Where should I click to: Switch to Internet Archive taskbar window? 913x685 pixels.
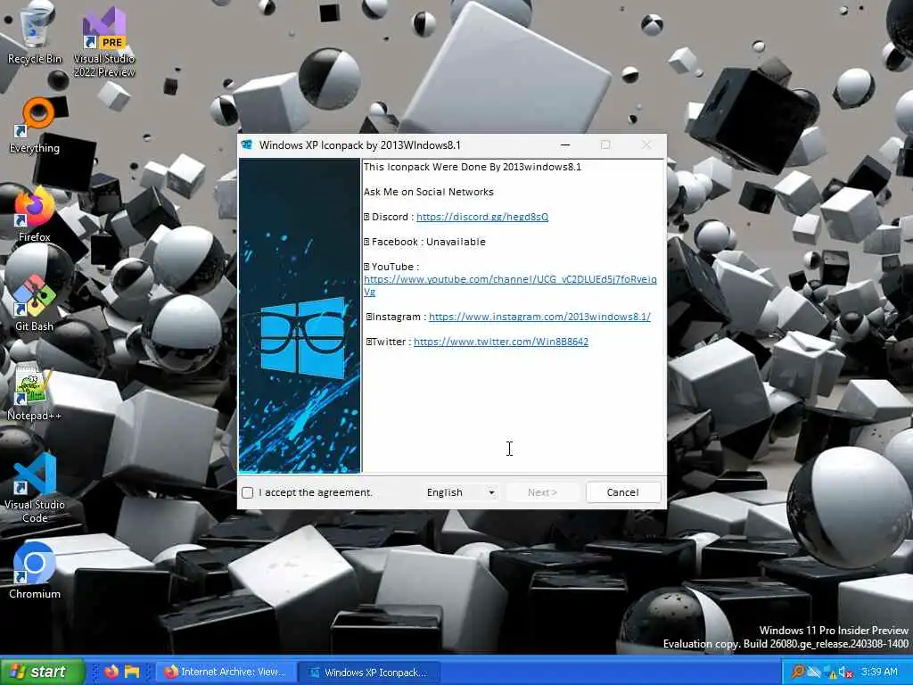[226, 673]
